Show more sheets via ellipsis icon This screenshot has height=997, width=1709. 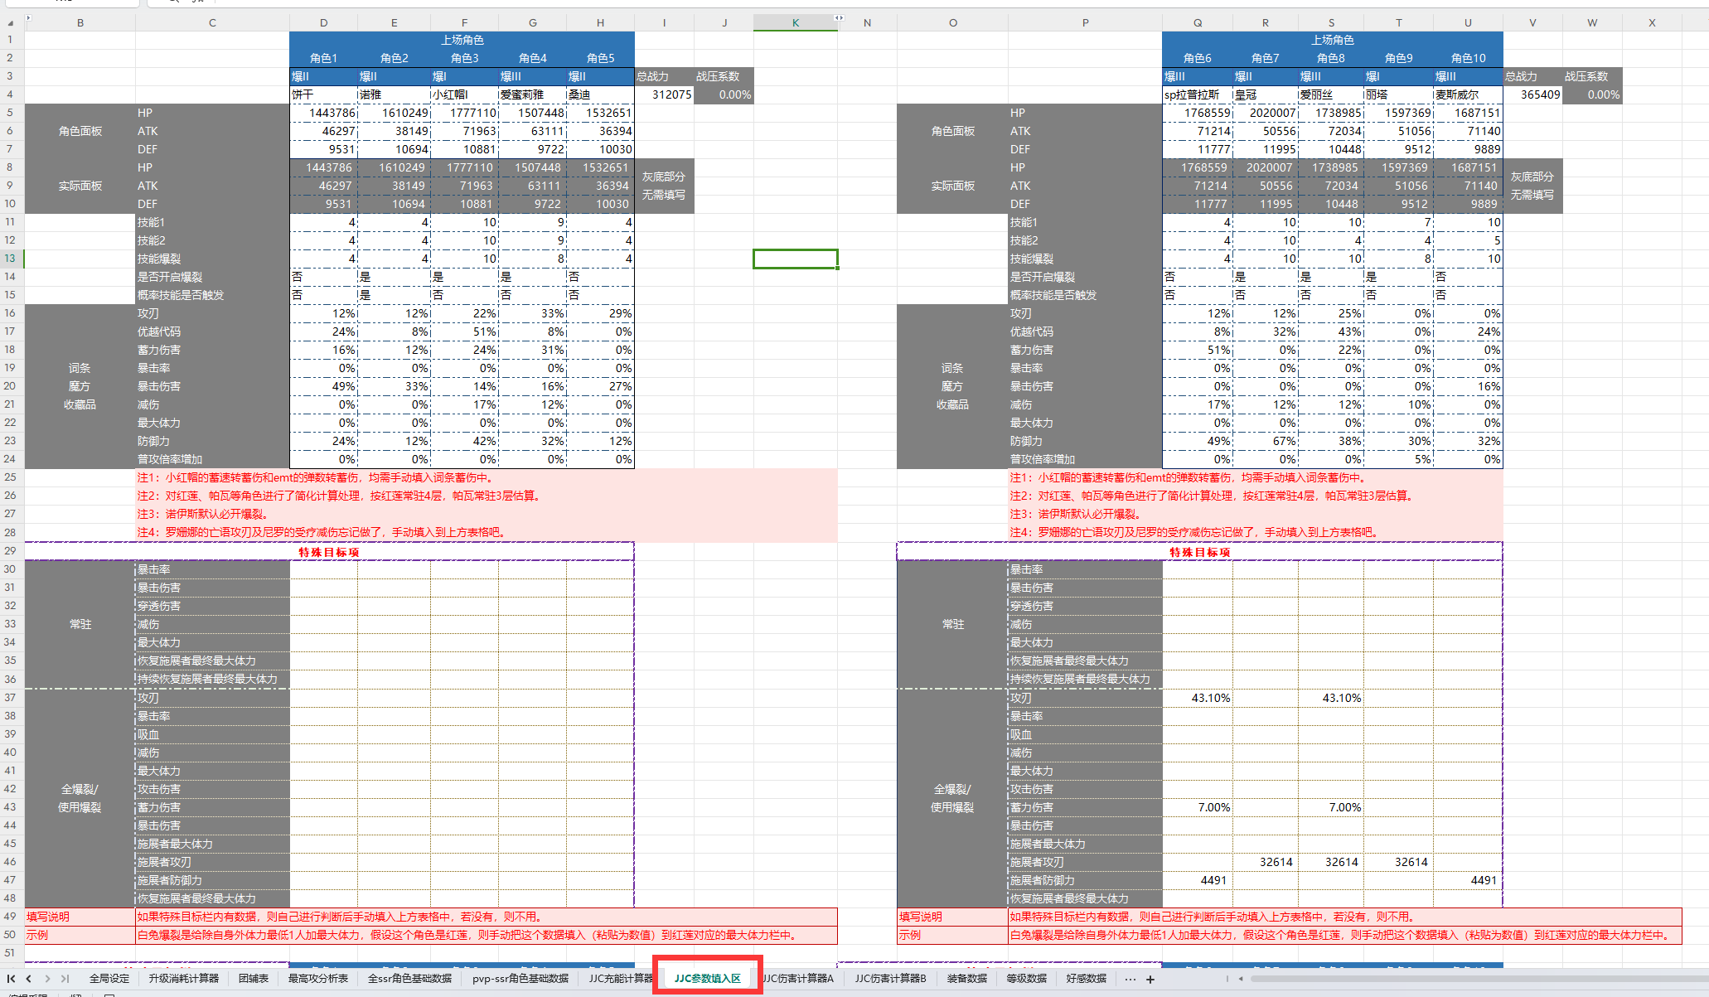point(1130,980)
